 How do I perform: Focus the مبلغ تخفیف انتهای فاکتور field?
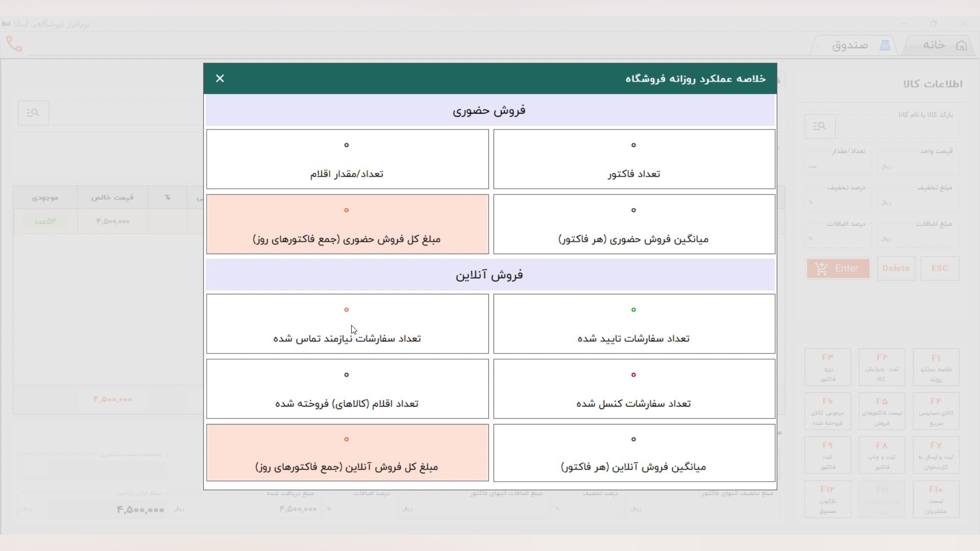[703, 509]
